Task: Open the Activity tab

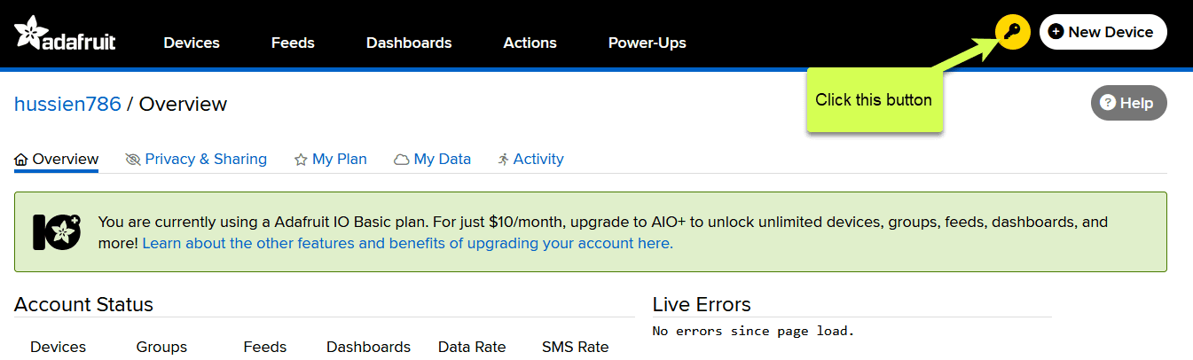Action: (x=538, y=160)
